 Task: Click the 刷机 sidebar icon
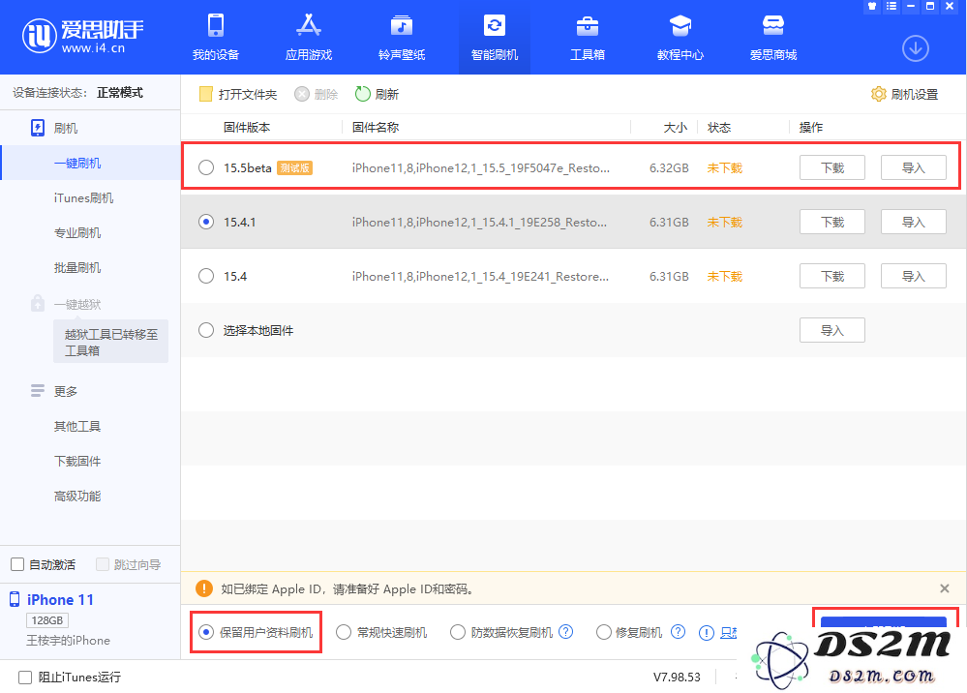pos(38,128)
